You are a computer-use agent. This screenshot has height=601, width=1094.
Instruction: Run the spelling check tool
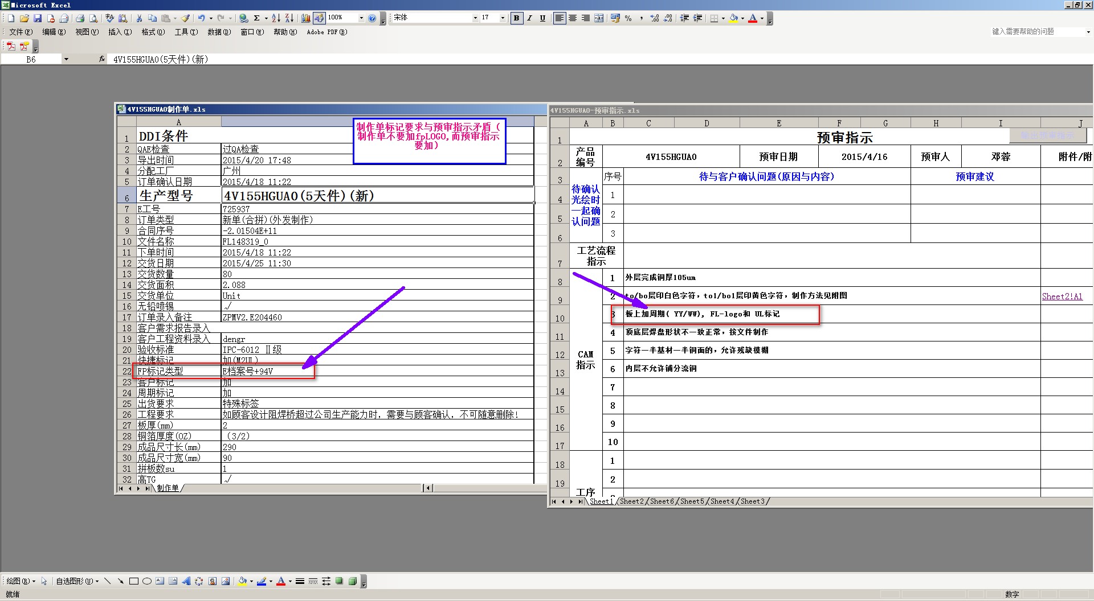point(109,18)
